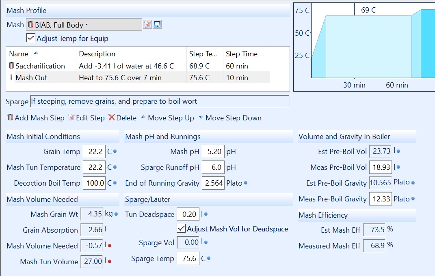Click red dot beside Mash Tun Volume
The image size is (435, 276).
coord(110,261)
